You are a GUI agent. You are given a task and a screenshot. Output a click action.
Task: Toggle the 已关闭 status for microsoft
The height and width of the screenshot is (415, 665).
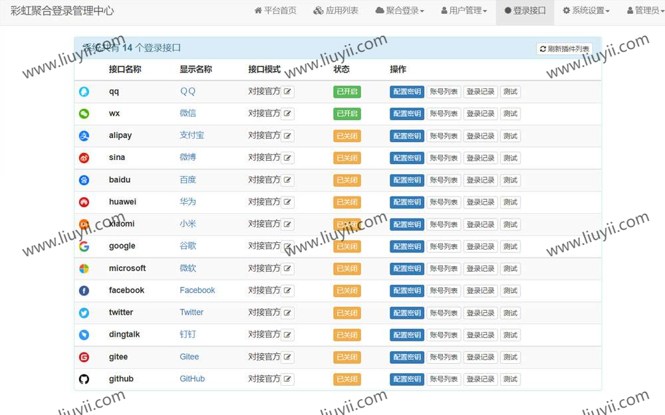coord(347,268)
